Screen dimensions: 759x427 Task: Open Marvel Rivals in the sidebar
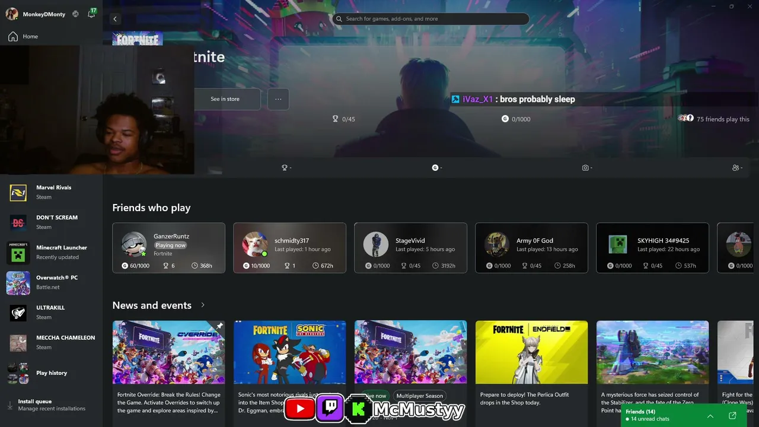pos(51,192)
